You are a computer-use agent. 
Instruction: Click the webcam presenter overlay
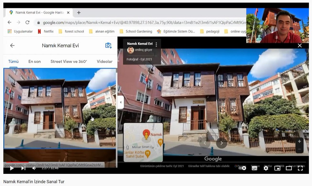[x=277, y=26]
